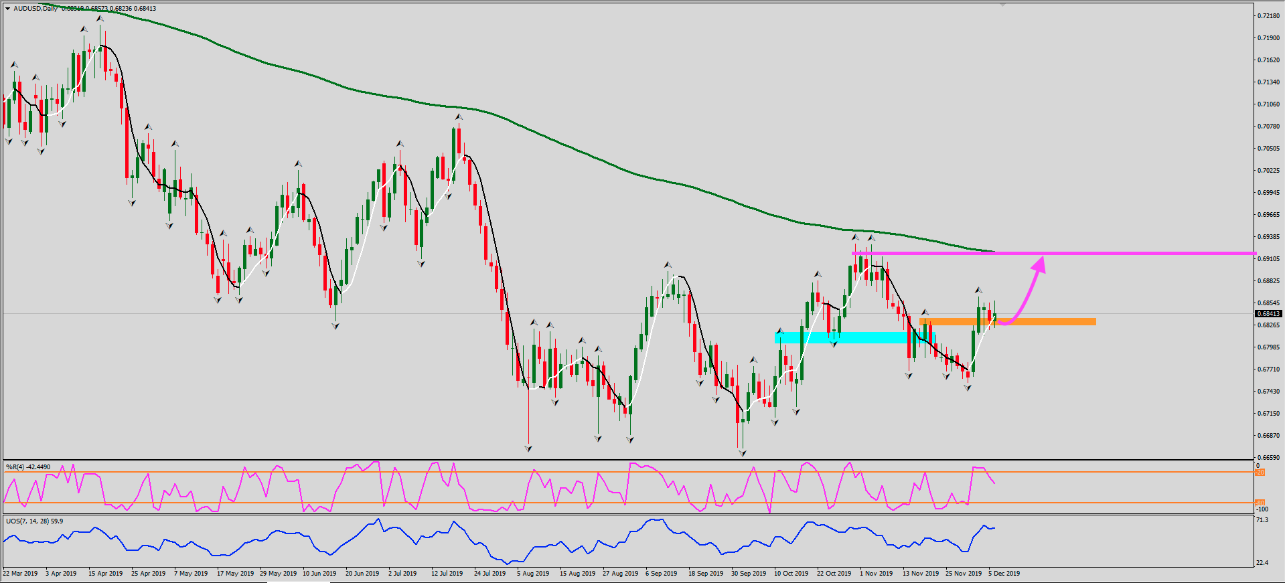Click the current price label 0.68413
This screenshot has width=1285, height=583.
(1268, 314)
